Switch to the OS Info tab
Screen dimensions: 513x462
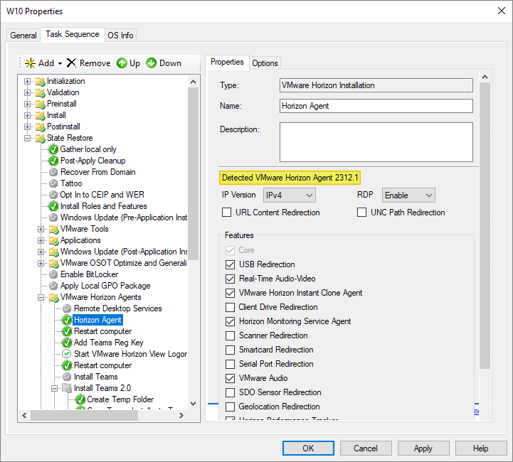(120, 36)
